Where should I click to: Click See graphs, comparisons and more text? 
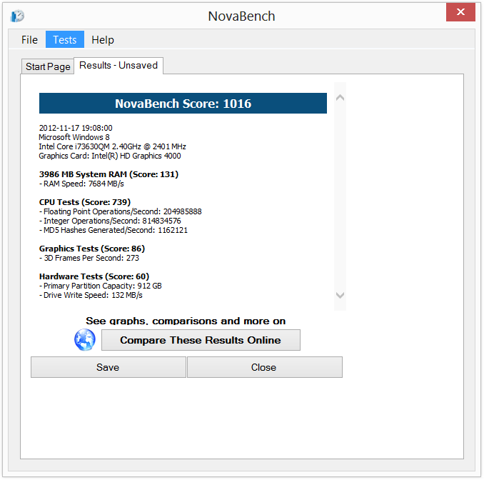click(186, 321)
